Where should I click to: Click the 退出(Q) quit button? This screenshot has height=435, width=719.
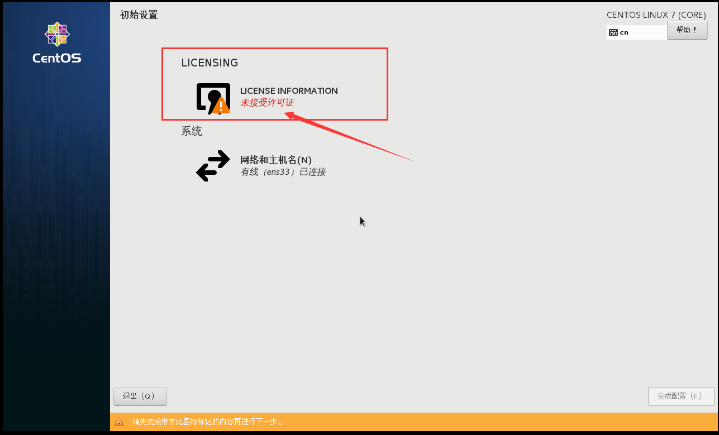click(x=140, y=396)
